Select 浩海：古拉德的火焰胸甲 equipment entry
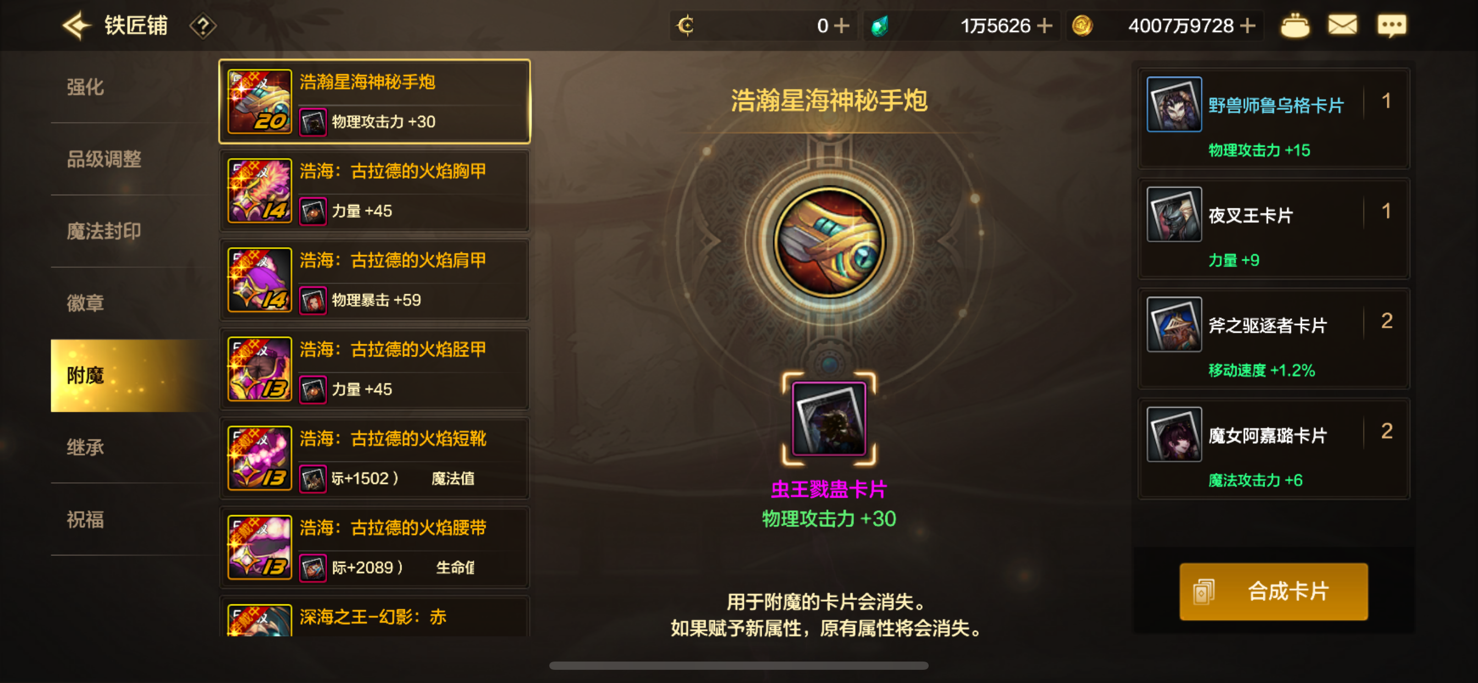This screenshot has height=683, width=1478. pos(374,191)
